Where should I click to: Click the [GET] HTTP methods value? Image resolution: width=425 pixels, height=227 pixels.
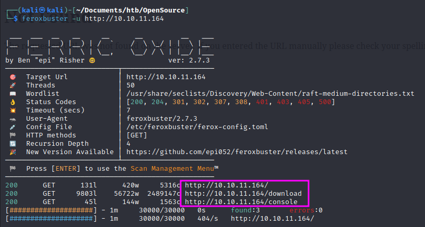click(x=137, y=135)
